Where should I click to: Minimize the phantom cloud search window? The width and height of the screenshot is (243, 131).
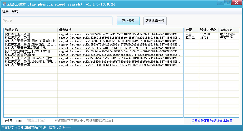[221, 3]
